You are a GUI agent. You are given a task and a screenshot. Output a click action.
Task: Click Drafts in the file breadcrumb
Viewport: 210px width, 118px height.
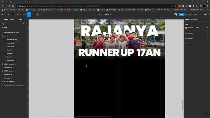pyautogui.click(x=99, y=14)
